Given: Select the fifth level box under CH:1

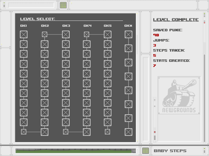Looking at the screenshot, I should point(24,74).
